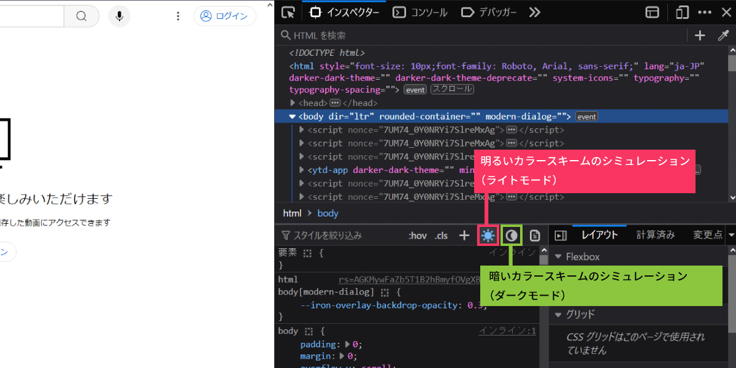736x368 pixels.
Task: Toggle the :hov pseudo-class panel
Action: pos(417,236)
